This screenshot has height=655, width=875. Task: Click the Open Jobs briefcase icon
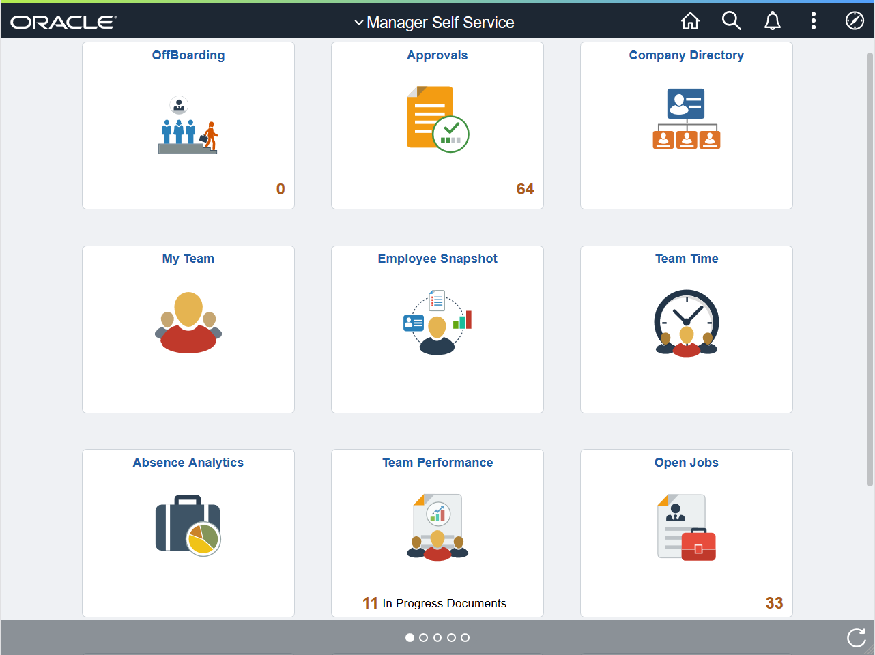(687, 527)
